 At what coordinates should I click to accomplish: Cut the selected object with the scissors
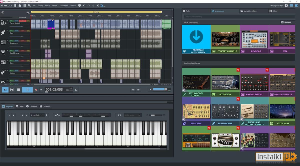coord(93,5)
